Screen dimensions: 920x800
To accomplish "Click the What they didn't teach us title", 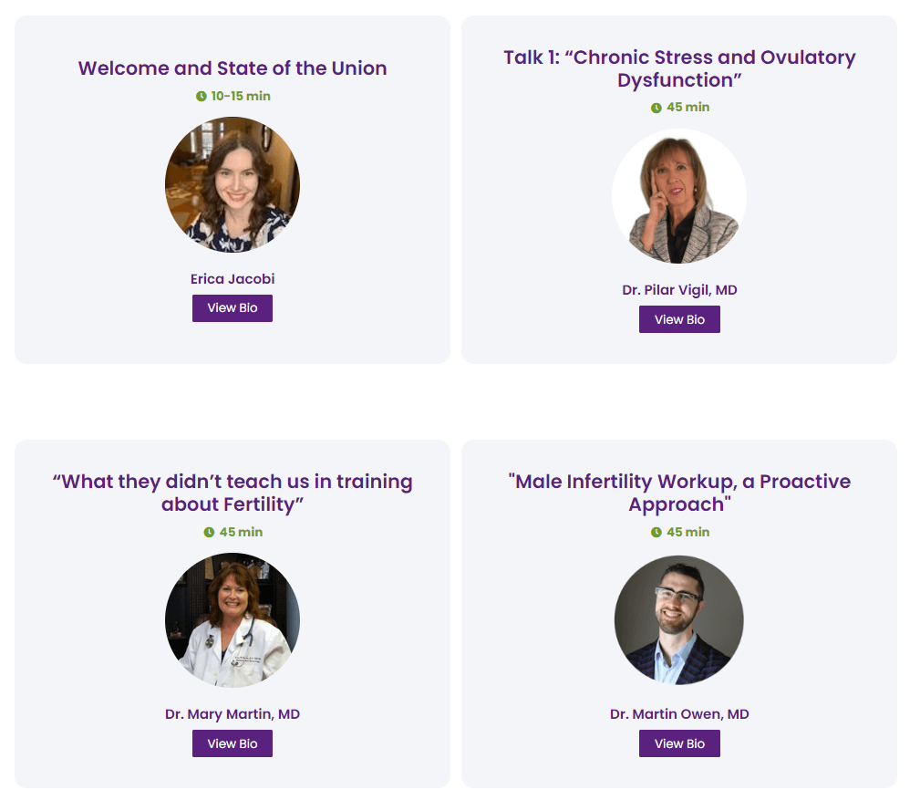I will click(233, 493).
